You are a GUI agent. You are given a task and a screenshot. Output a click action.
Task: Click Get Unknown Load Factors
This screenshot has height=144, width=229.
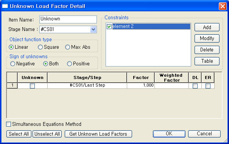[x=98, y=134]
